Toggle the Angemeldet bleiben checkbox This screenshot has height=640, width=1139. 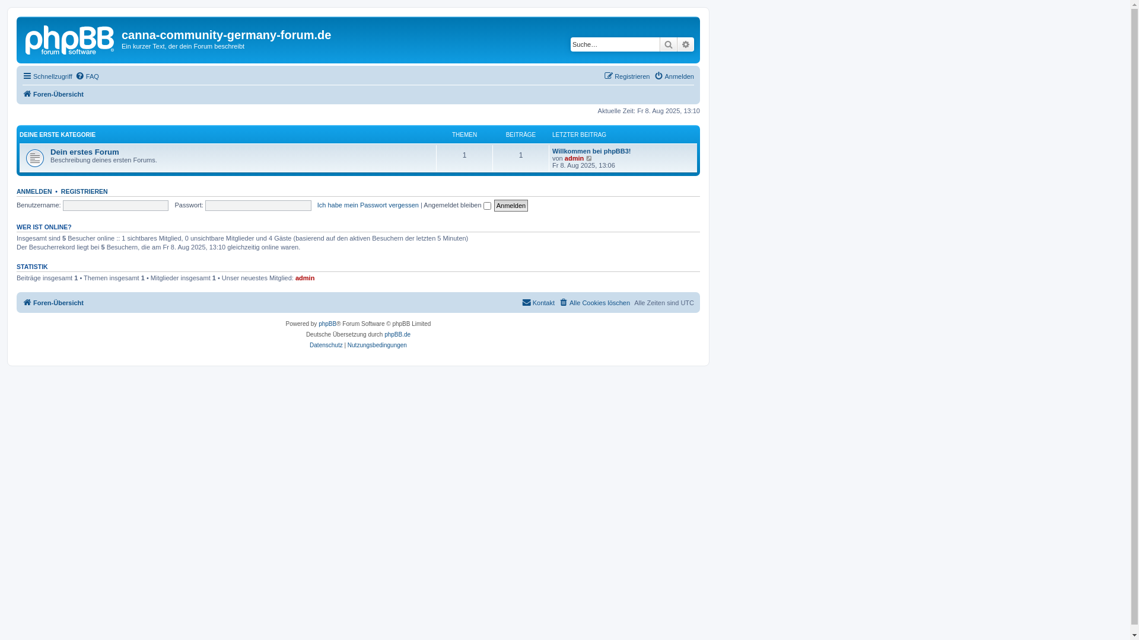[487, 206]
